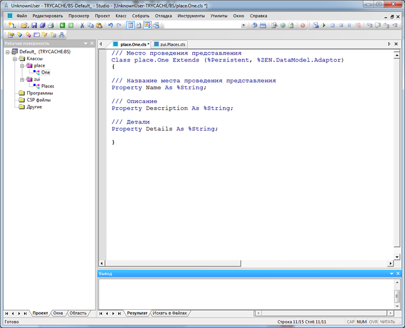Viewport: 405px width, 328px height.
Task: Select the One class in tree
Action: pyautogui.click(x=45, y=72)
